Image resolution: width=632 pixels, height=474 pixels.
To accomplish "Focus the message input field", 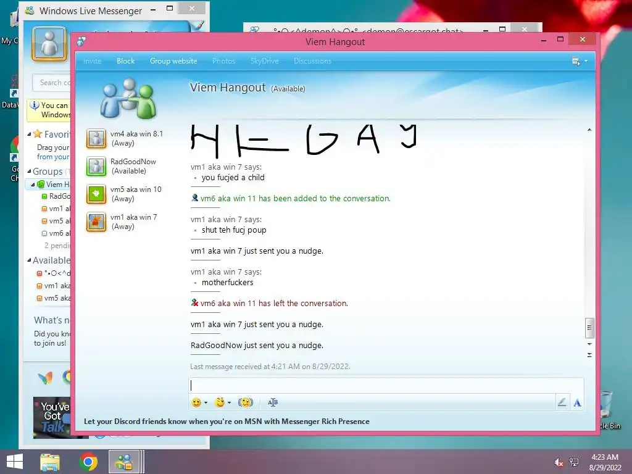I will tap(386, 385).
